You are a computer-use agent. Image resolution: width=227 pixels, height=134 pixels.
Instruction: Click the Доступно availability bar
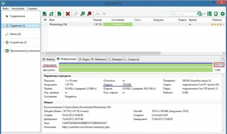[136, 70]
